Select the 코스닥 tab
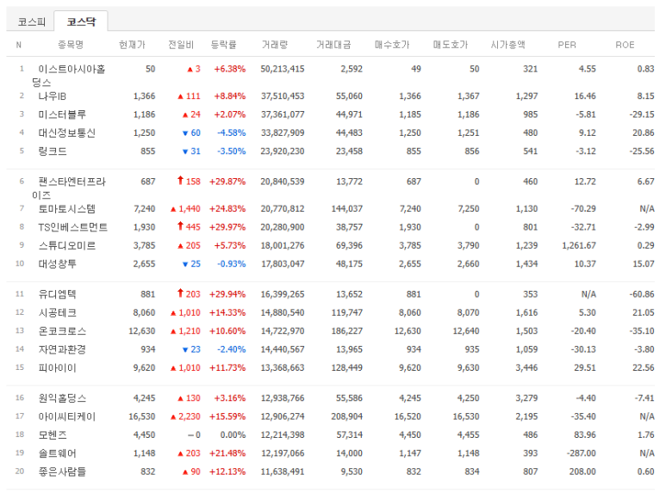The width and height of the screenshot is (666, 493). [x=81, y=22]
